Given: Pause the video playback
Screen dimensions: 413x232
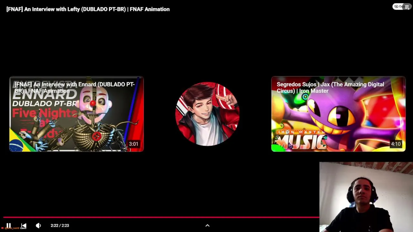Looking at the screenshot, I should (x=9, y=226).
